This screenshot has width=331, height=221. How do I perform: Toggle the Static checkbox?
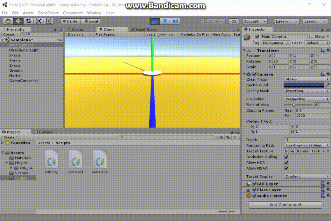click(312, 37)
